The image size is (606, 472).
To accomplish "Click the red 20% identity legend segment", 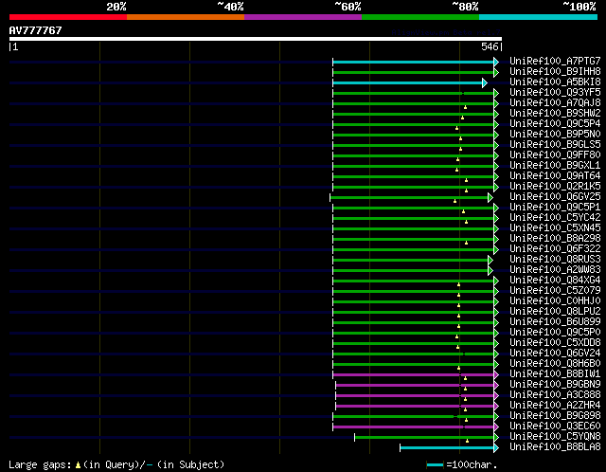I will [67, 17].
